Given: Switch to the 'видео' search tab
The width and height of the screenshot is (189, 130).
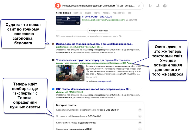Looking at the screenshot, I should coord(88,13).
